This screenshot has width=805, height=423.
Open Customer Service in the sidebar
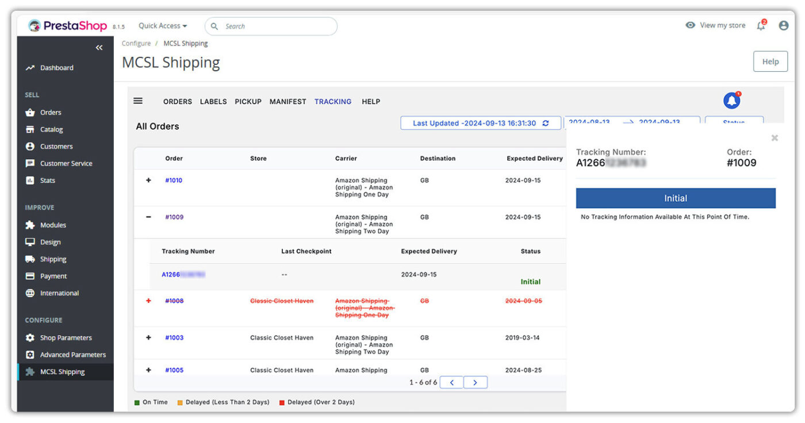(x=66, y=163)
